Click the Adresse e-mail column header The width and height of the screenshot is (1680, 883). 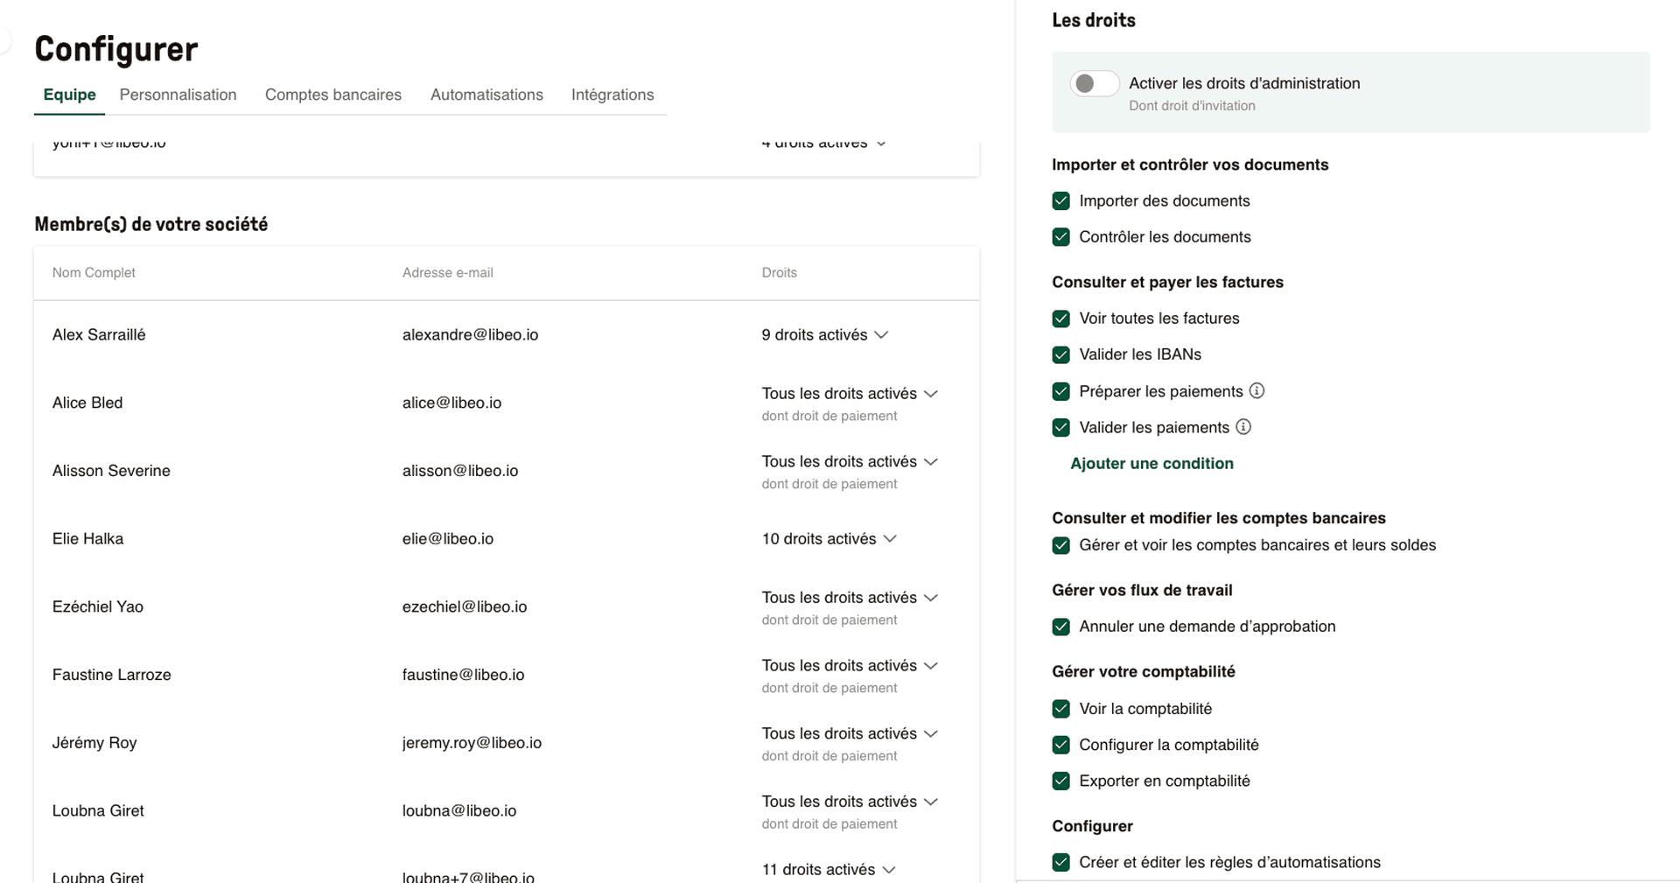[448, 272]
